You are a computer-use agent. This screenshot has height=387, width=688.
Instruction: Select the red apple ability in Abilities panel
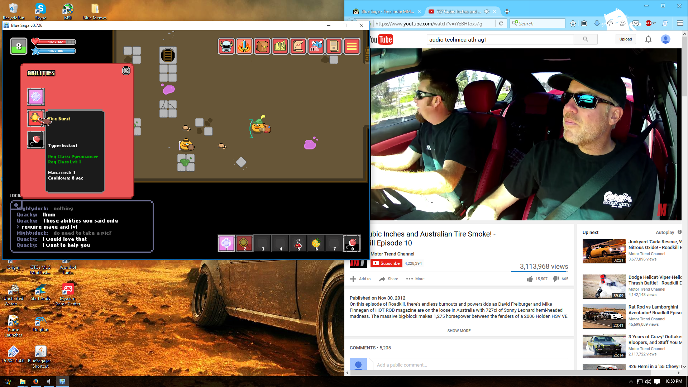click(36, 140)
